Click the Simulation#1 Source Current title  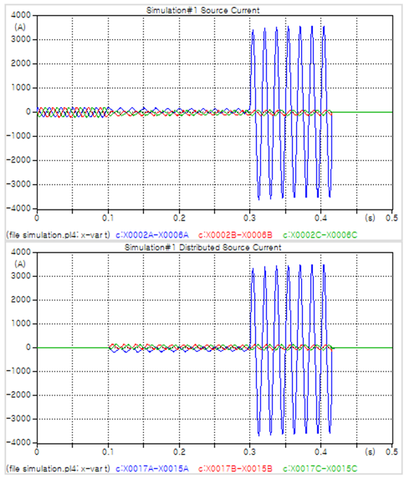[x=203, y=10]
